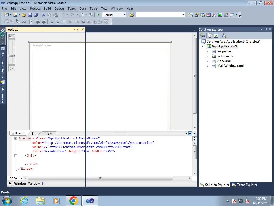Switch to the XAML tab
Viewport: 274px width, 206px height.
click(48, 134)
